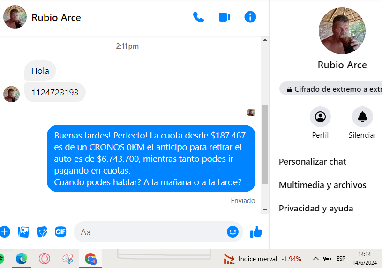
Task: Click the Rubio Arce name in sidebar
Action: [342, 65]
